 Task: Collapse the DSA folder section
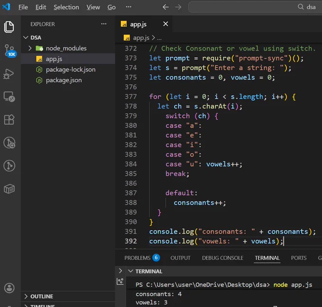26,37
